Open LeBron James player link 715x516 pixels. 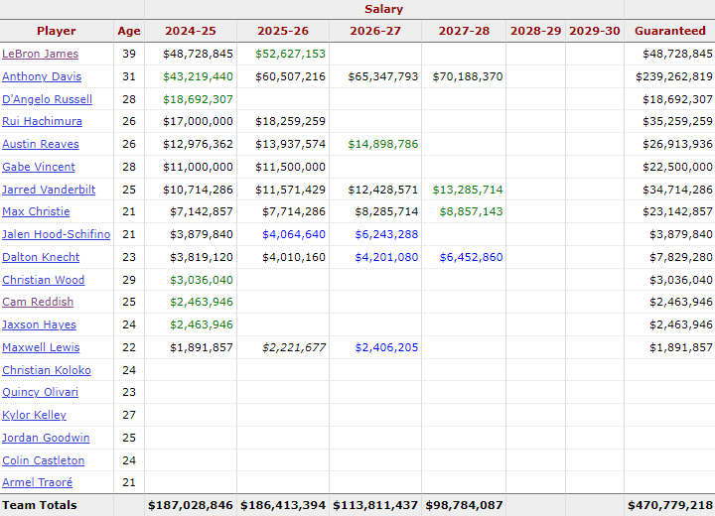click(40, 54)
